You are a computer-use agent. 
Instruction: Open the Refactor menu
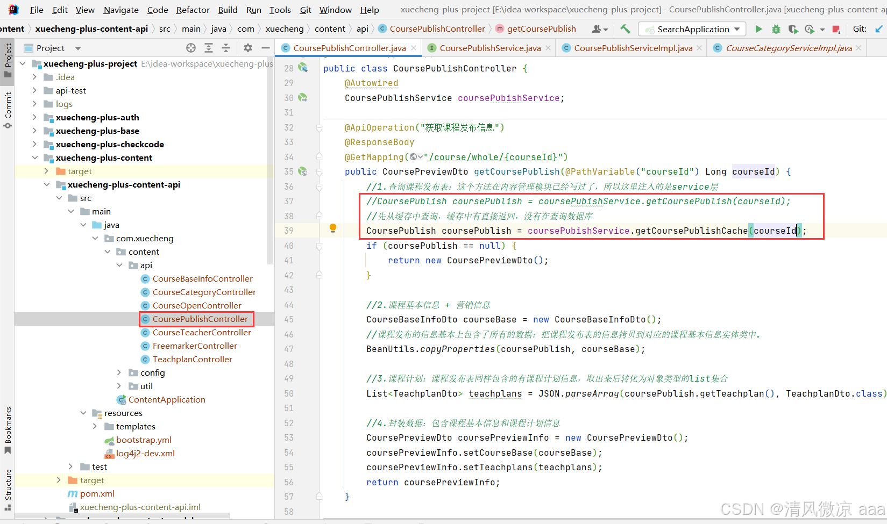[x=193, y=10]
